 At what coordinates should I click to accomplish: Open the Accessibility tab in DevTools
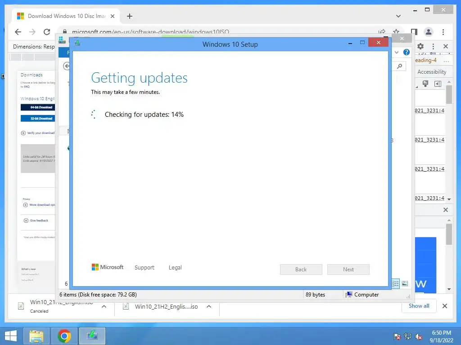click(432, 72)
